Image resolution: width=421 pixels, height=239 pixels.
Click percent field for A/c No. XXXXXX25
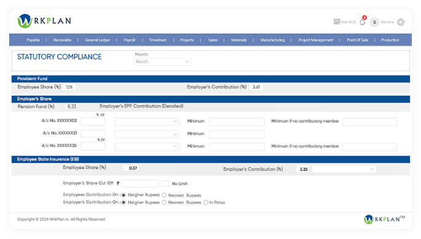tap(92, 146)
